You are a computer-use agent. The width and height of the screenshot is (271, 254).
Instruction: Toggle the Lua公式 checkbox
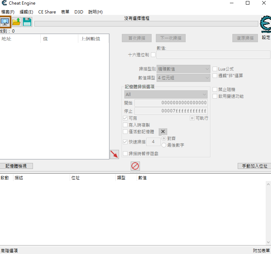point(215,69)
